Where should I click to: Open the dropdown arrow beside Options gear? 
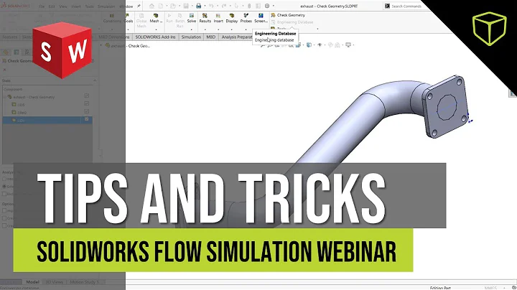coord(274,6)
